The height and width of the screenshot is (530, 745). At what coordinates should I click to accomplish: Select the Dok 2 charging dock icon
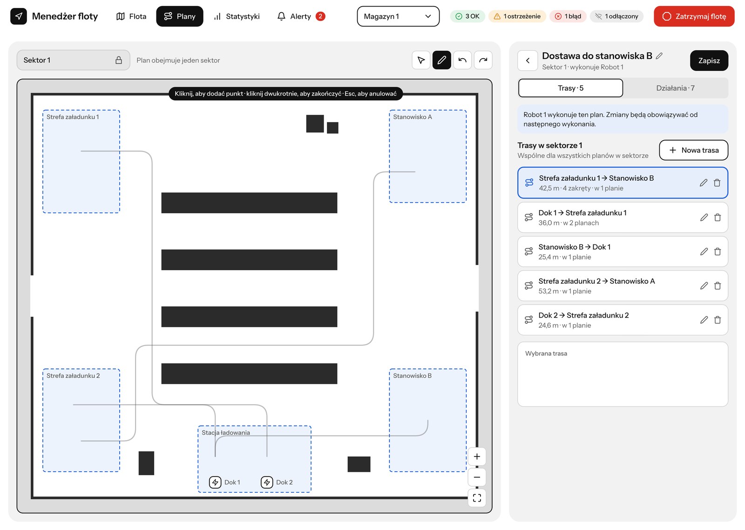pos(267,482)
